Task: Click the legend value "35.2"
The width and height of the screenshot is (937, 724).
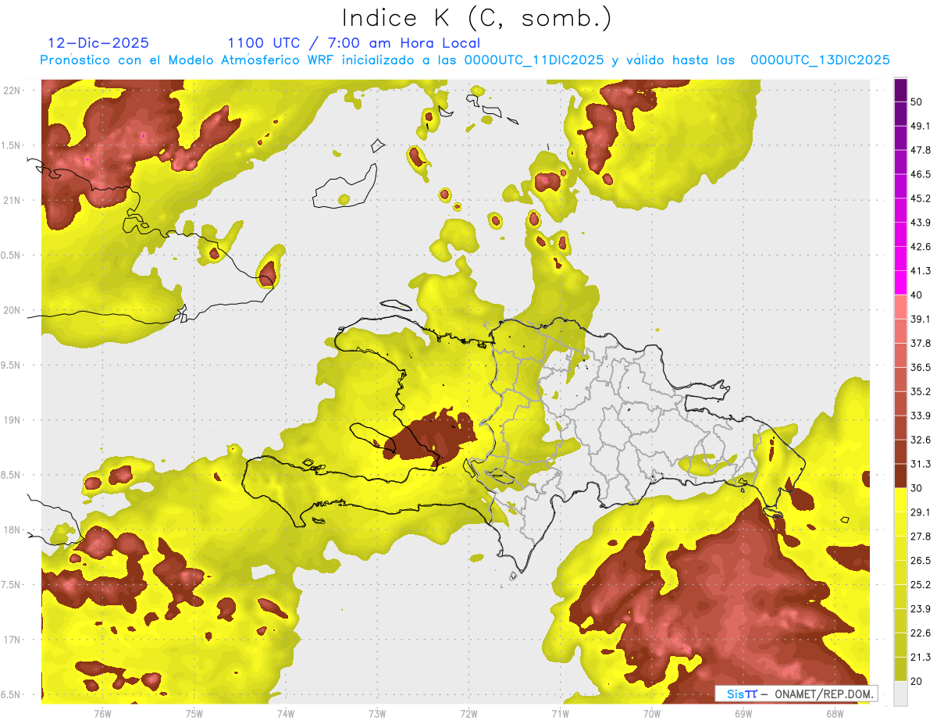Action: coord(921,391)
